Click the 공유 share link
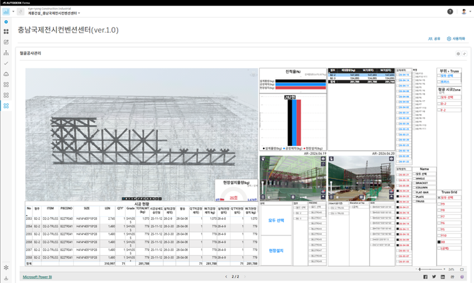The width and height of the screenshot is (474, 283). pos(434,39)
